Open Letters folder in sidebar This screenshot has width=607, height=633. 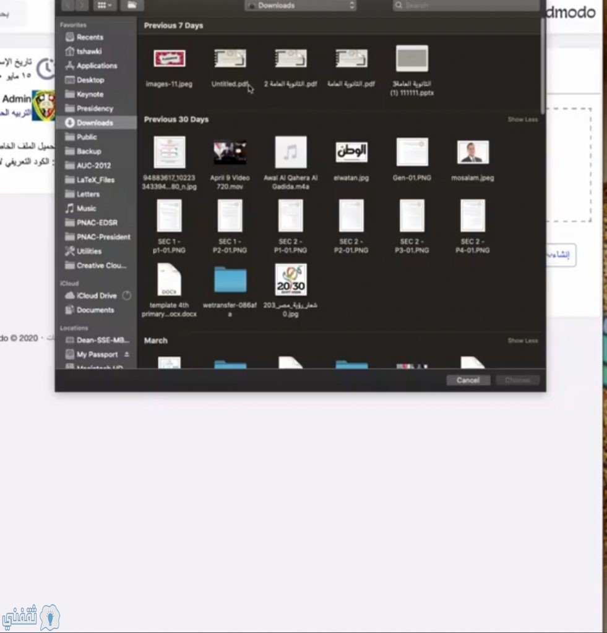click(88, 194)
